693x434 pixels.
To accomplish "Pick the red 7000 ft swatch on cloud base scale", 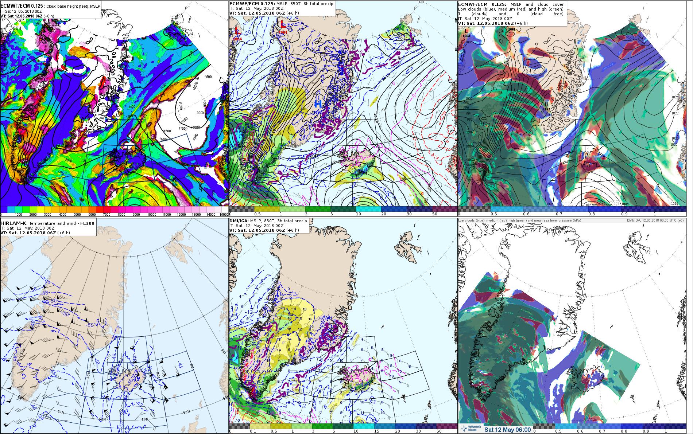I will (x=107, y=210).
